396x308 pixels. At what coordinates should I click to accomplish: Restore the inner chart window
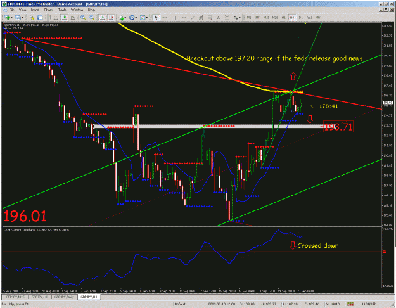click(386, 10)
